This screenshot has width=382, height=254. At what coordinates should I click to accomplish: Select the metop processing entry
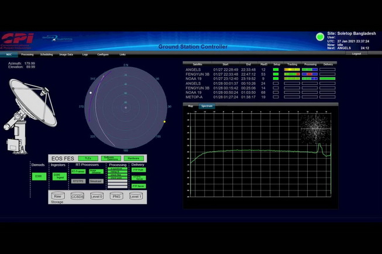pyautogui.click(x=118, y=172)
